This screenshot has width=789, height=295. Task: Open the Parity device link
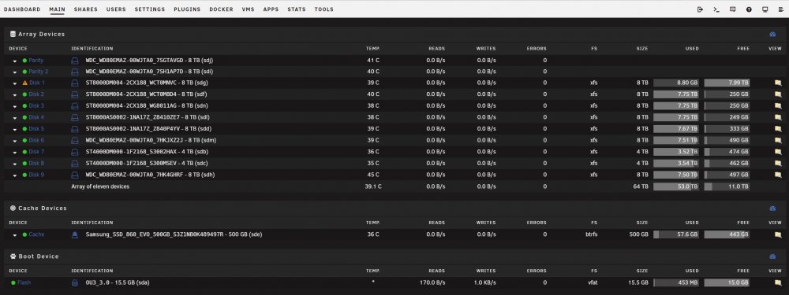coord(36,61)
